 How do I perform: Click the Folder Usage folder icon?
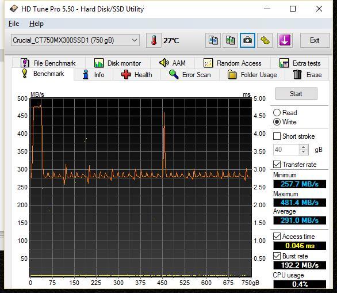232,74
